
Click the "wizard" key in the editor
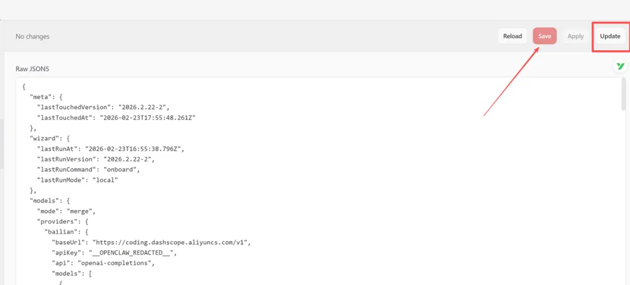tap(44, 138)
